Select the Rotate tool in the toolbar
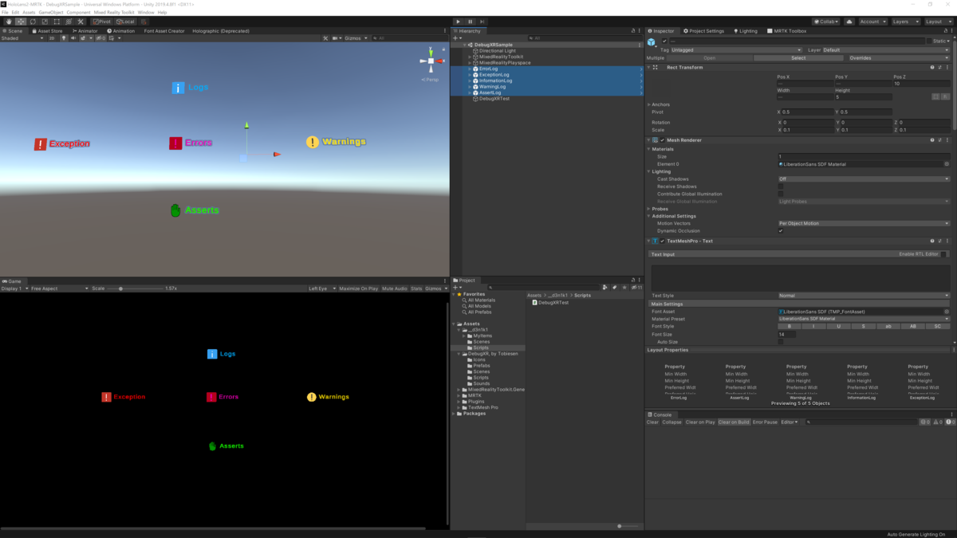Screen dimensions: 957x538 click(x=33, y=22)
